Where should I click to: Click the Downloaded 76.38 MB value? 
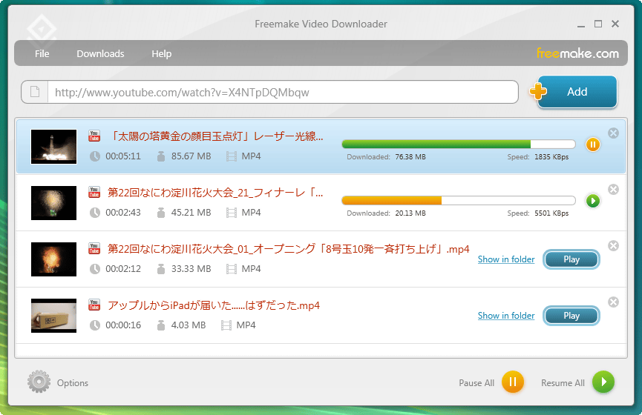tap(410, 157)
